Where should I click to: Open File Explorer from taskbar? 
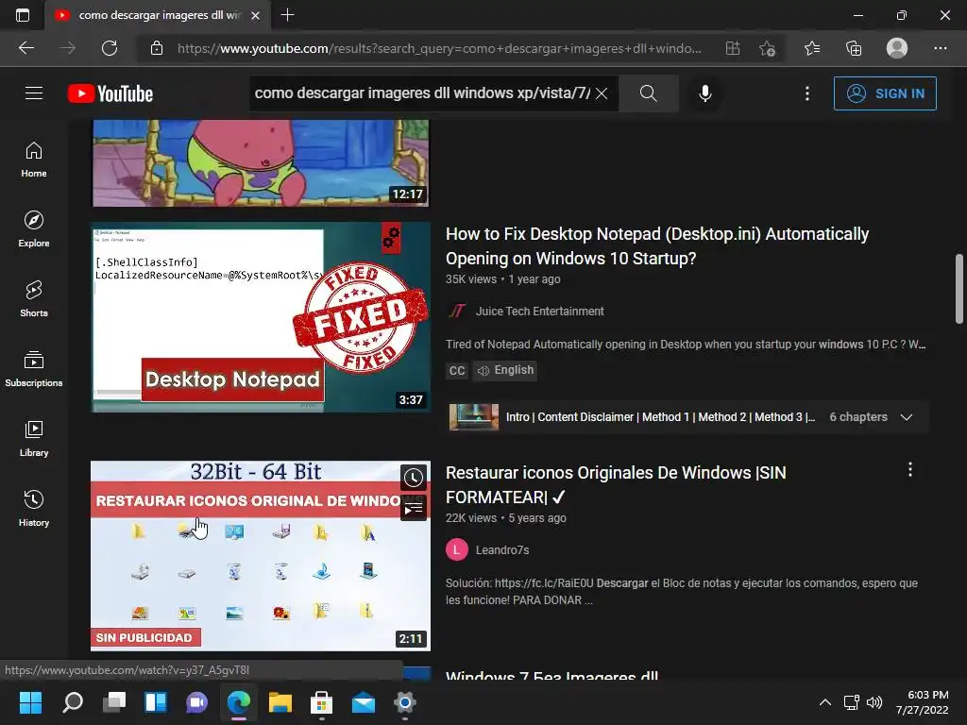[280, 702]
